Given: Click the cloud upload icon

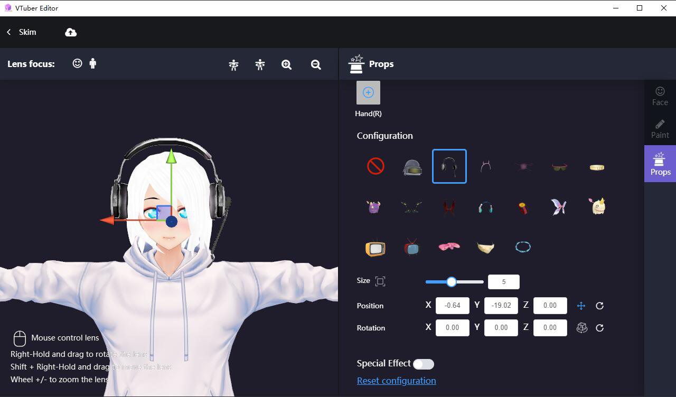Looking at the screenshot, I should click(x=71, y=32).
